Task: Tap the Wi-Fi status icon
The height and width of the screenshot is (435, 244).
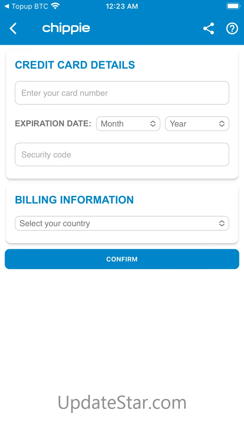Action: tap(55, 6)
